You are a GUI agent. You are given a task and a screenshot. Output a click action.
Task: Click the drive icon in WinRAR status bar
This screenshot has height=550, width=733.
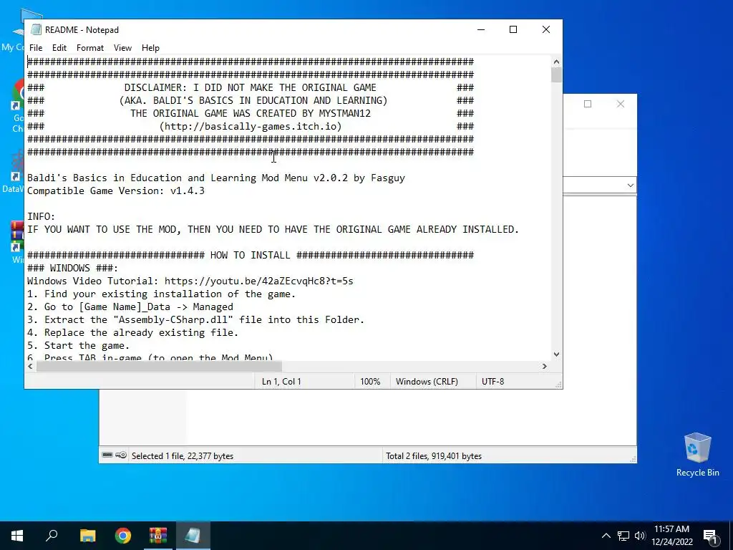(107, 455)
